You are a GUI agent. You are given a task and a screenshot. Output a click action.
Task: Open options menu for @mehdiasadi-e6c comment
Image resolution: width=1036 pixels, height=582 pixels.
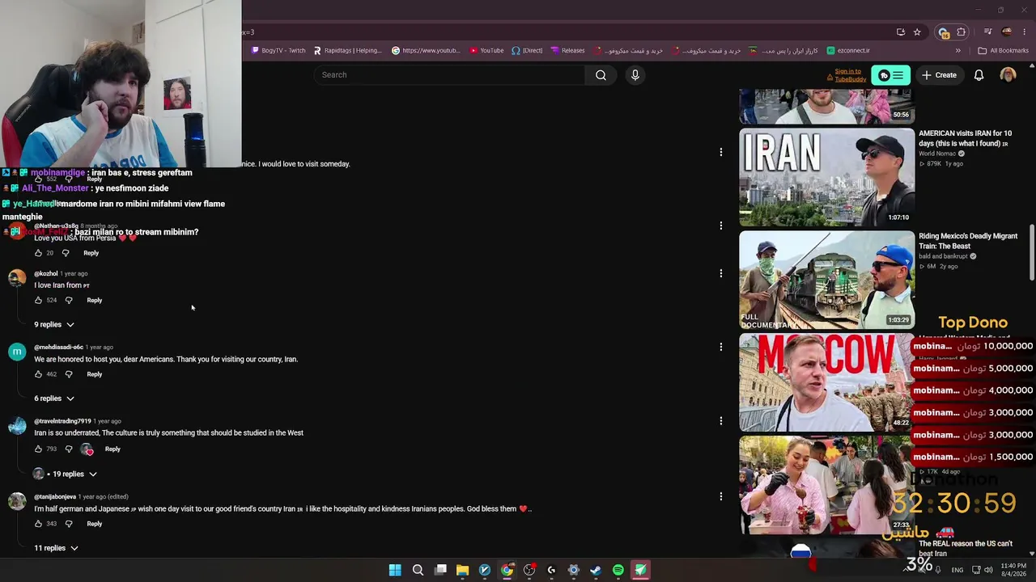click(720, 347)
